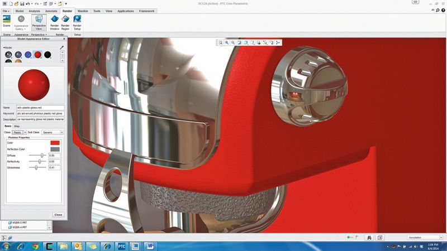Select the black appearance sphere thumbnail
Screen dimensions: 447x251
click(47, 55)
